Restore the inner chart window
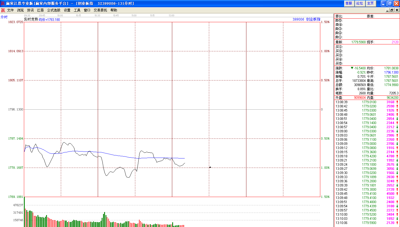Image resolution: width=400 pixels, height=227 pixels. pos(392,10)
